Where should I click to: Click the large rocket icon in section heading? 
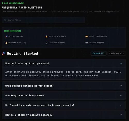click(x=4, y=53)
